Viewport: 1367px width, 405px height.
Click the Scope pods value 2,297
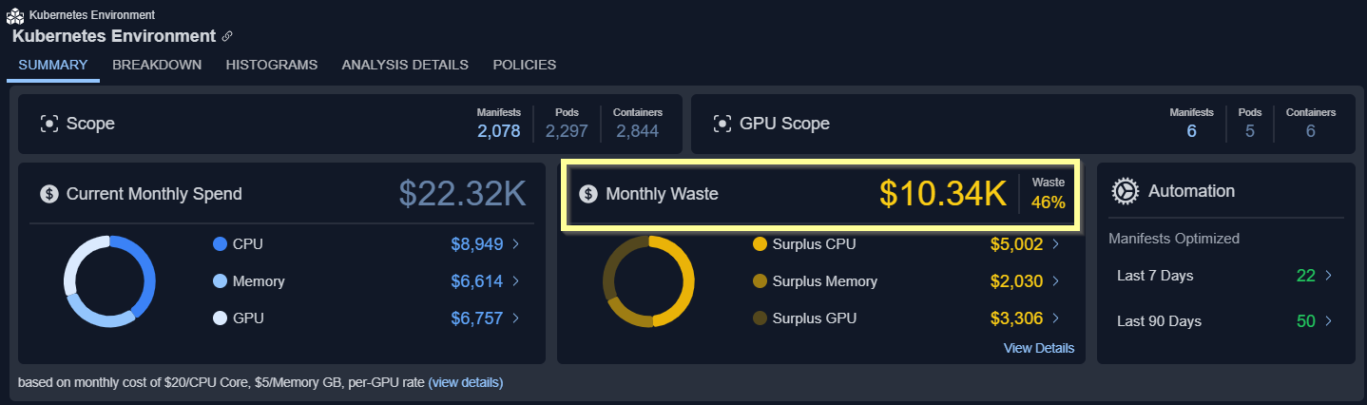(567, 131)
